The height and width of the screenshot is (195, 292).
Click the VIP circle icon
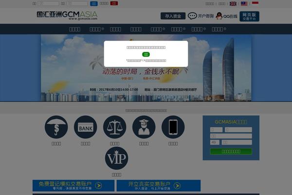point(117,158)
